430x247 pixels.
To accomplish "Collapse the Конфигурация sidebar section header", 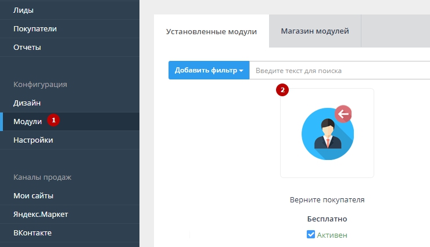I will (40, 84).
